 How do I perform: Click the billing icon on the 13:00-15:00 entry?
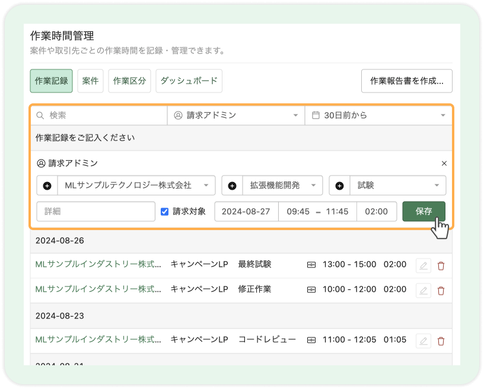click(311, 266)
